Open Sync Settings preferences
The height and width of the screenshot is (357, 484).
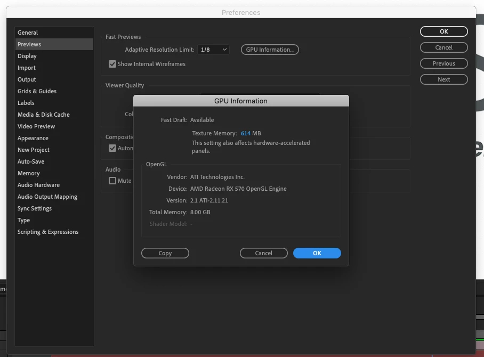(54, 208)
